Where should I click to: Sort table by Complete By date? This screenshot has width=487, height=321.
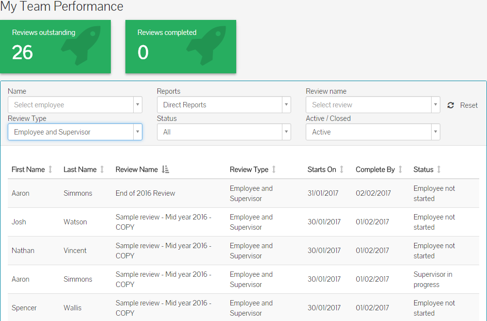coord(400,169)
